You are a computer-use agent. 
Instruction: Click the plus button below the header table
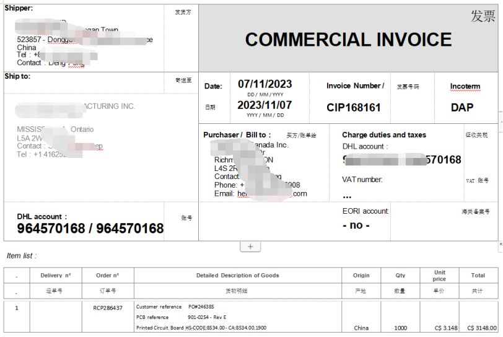tap(250, 247)
